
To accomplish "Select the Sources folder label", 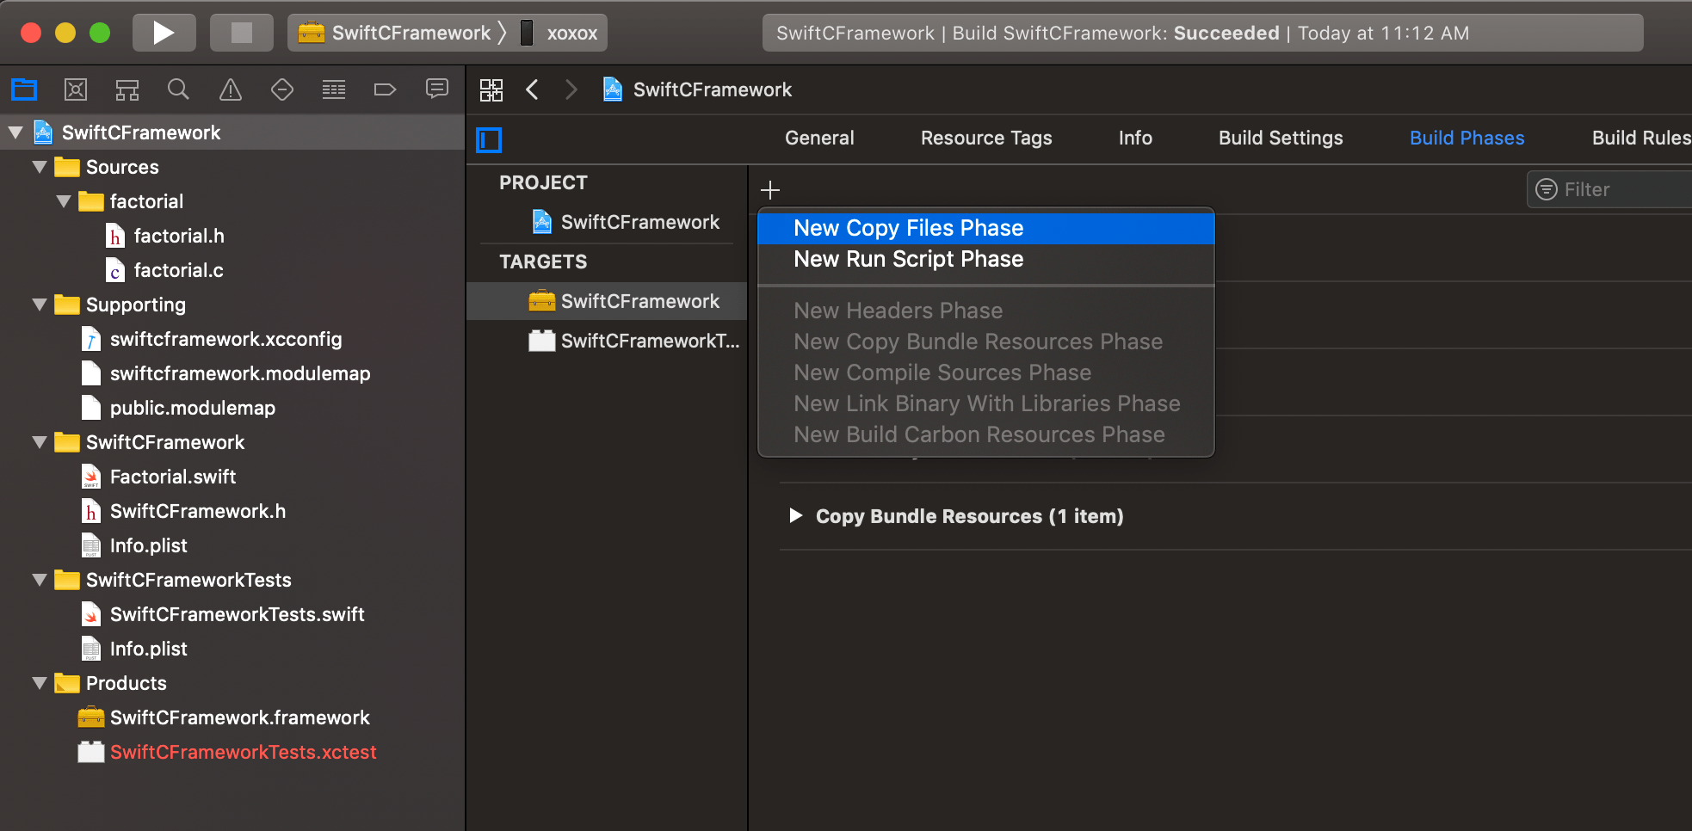I will click(x=122, y=167).
